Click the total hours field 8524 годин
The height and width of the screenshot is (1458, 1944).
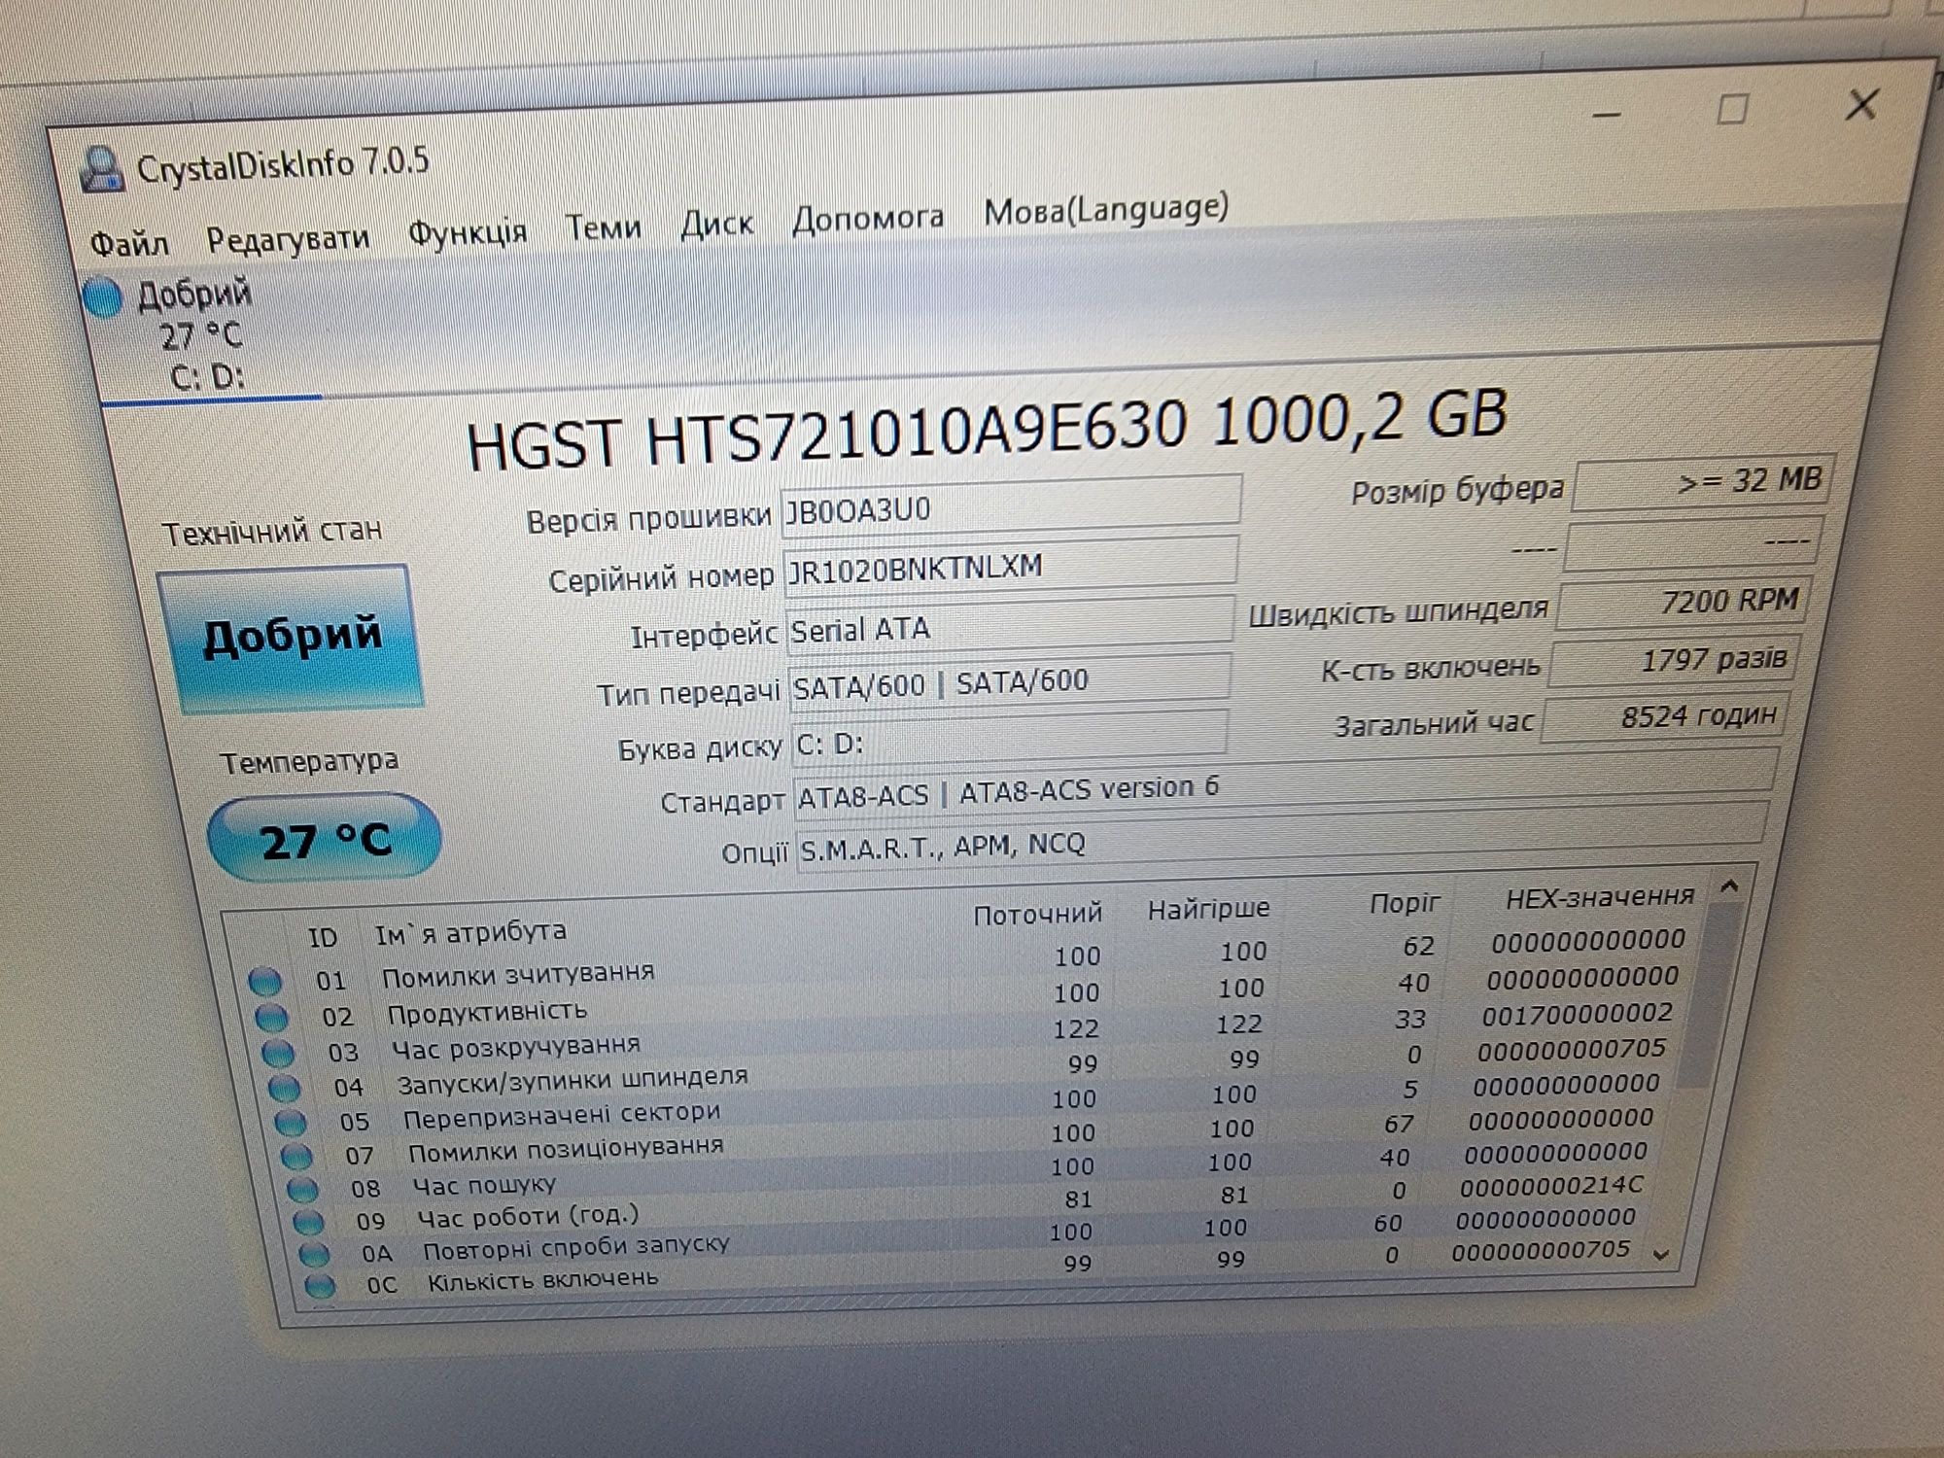pyautogui.click(x=1666, y=717)
